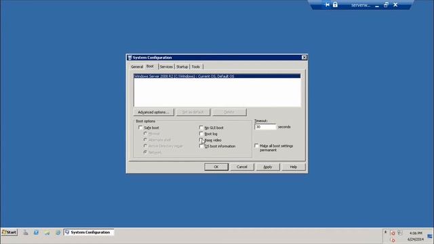434x244 pixels.
Task: Open Internet Explorer from quick launch
Action: point(58,232)
